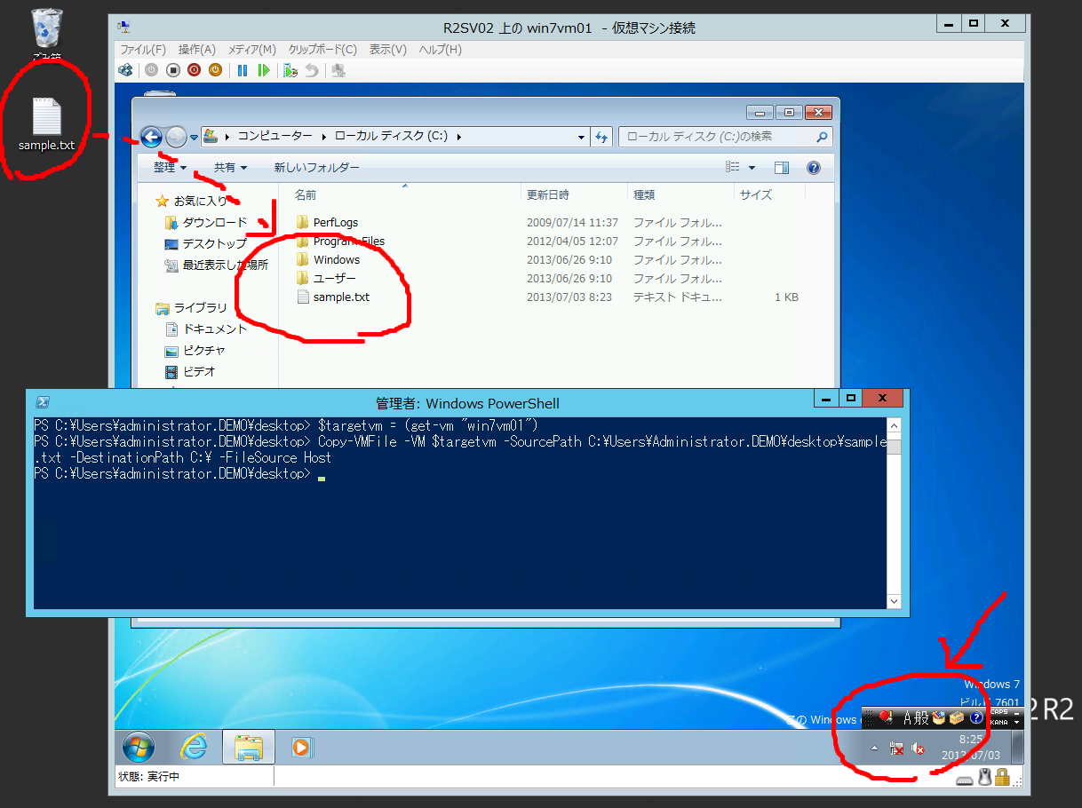Open Internet Explorer from guest taskbar
The width and height of the screenshot is (1082, 808).
coord(194,748)
